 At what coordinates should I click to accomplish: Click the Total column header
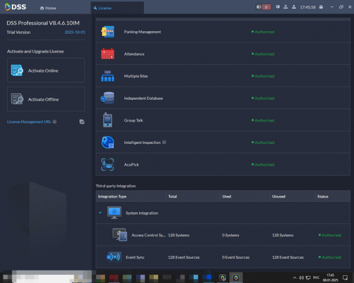[172, 196]
